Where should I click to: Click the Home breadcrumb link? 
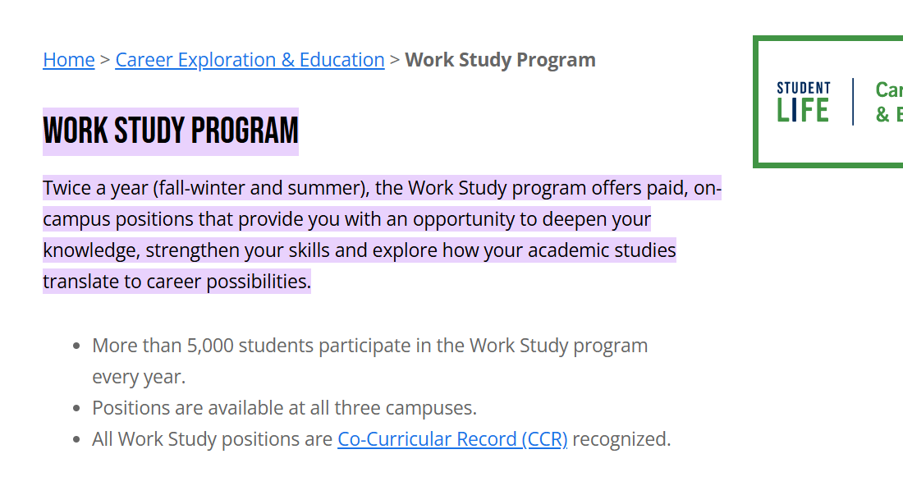[x=69, y=60]
